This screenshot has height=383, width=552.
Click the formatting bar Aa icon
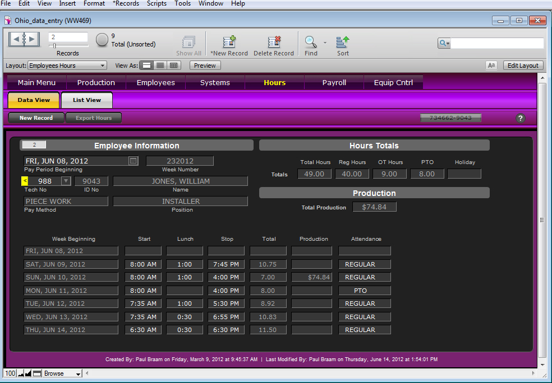pyautogui.click(x=491, y=66)
